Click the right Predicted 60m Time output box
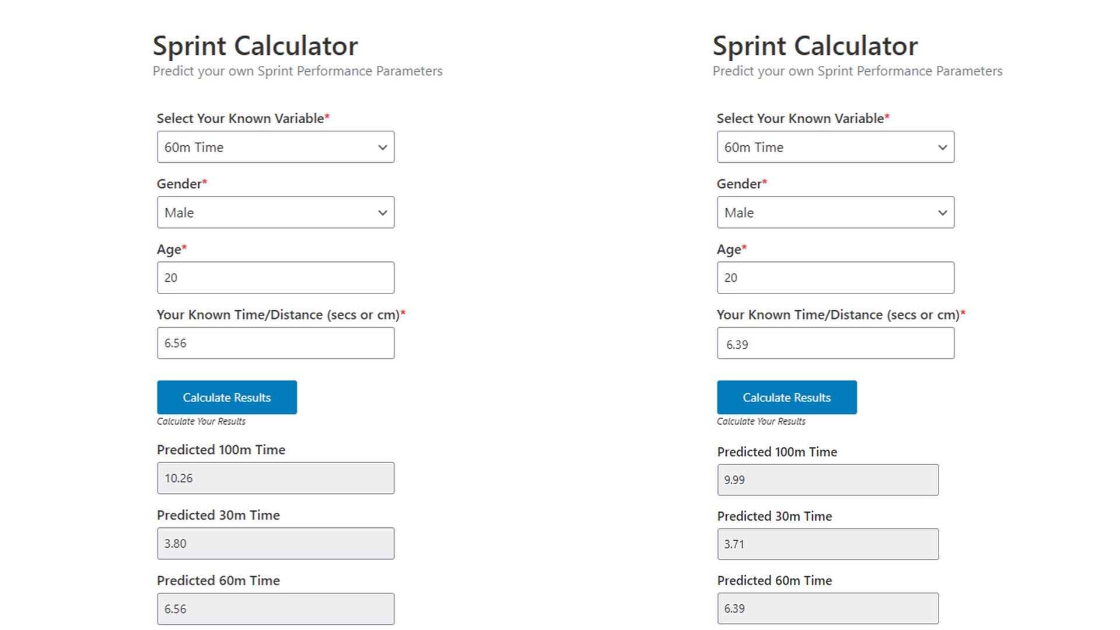 point(828,608)
